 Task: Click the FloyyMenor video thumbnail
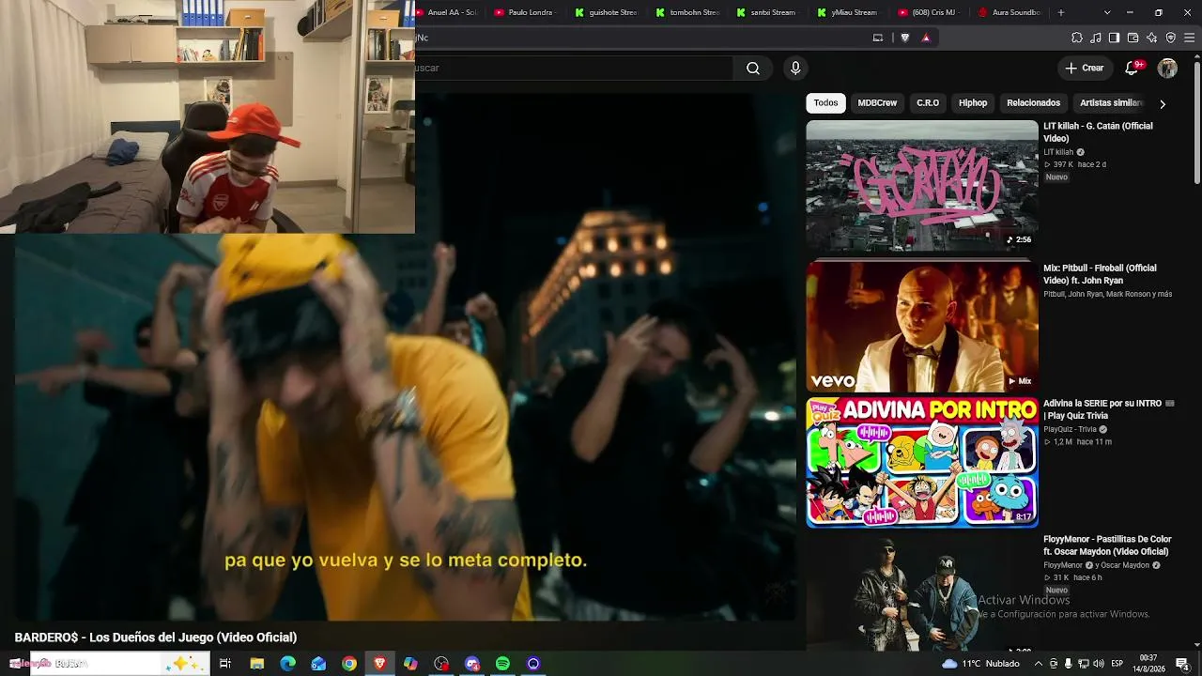[922, 593]
